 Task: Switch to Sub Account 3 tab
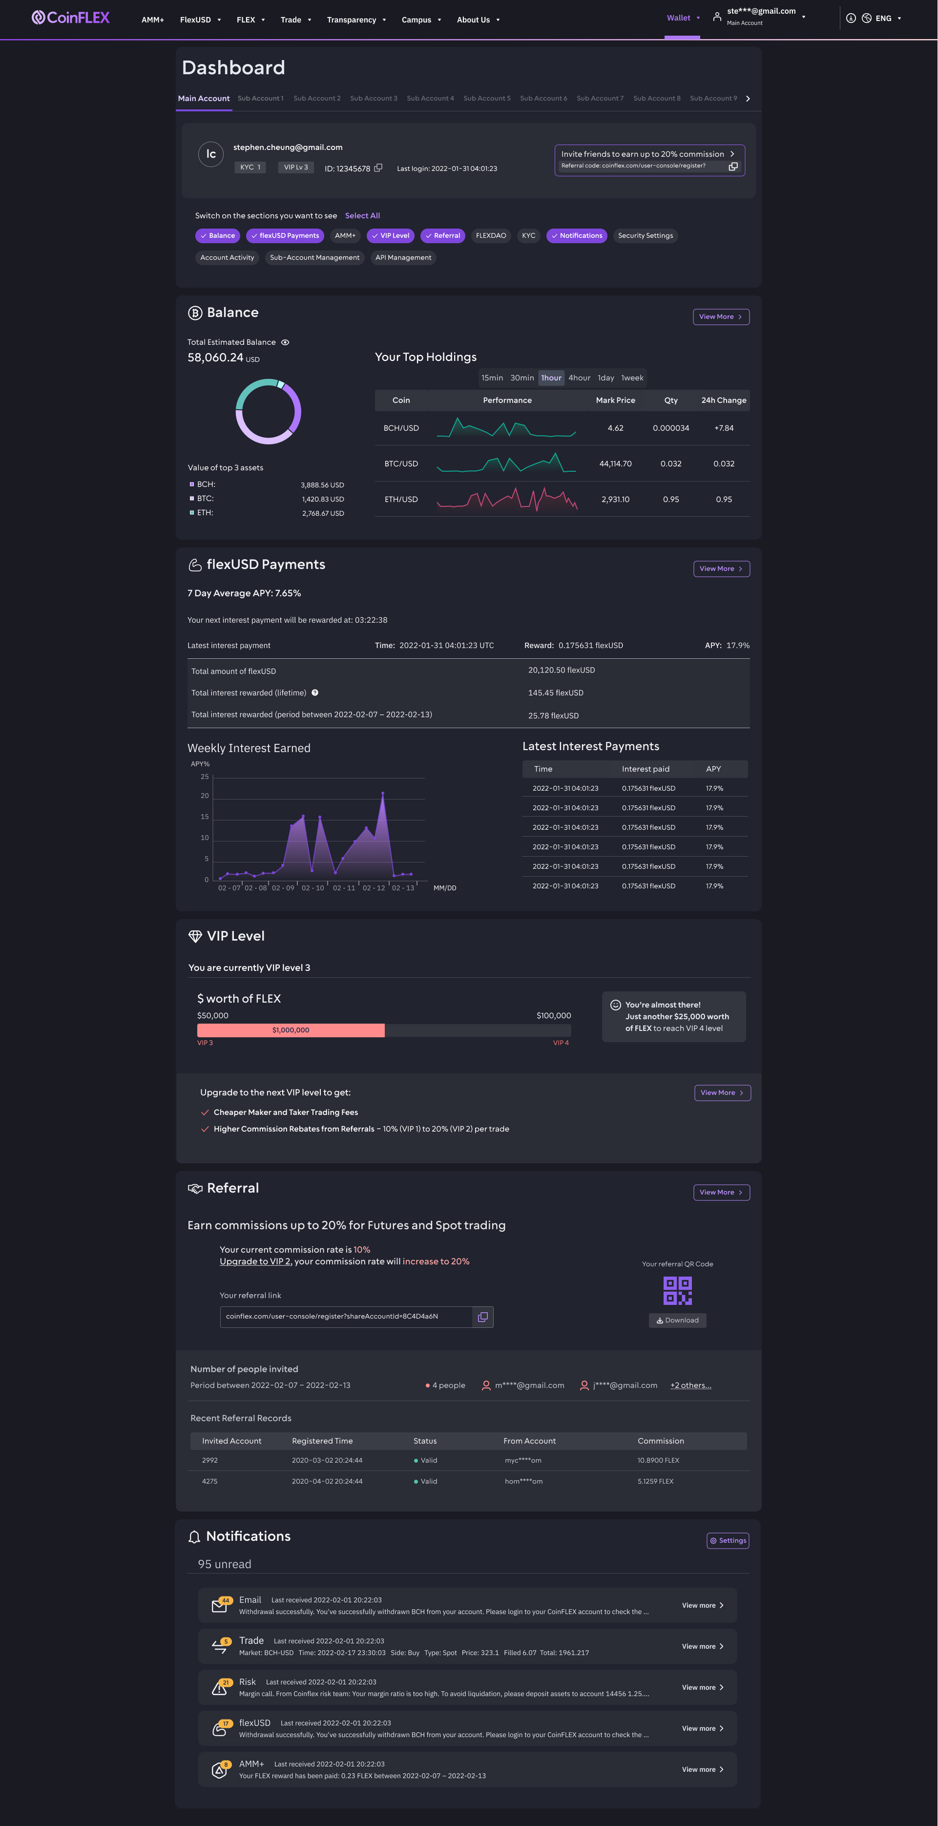(373, 99)
